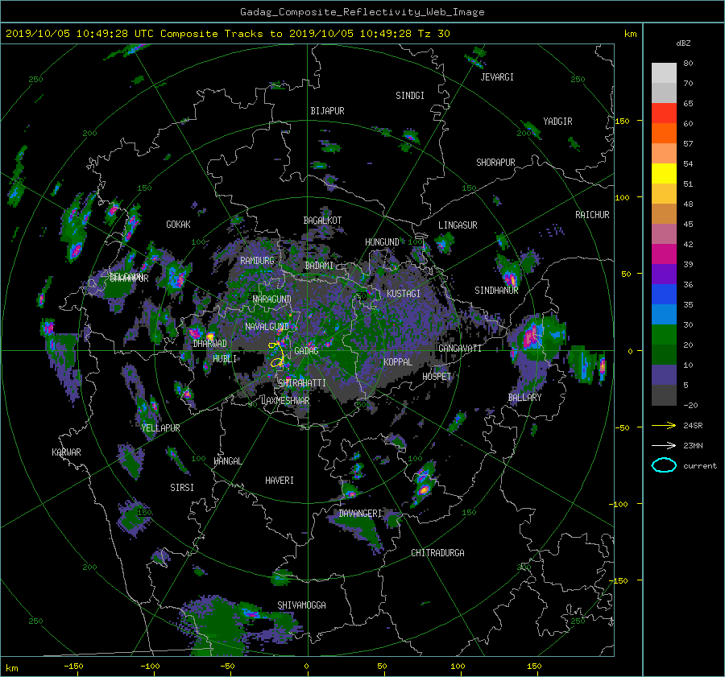Click the DAVANGERI city label
The width and height of the screenshot is (725, 677).
point(360,514)
